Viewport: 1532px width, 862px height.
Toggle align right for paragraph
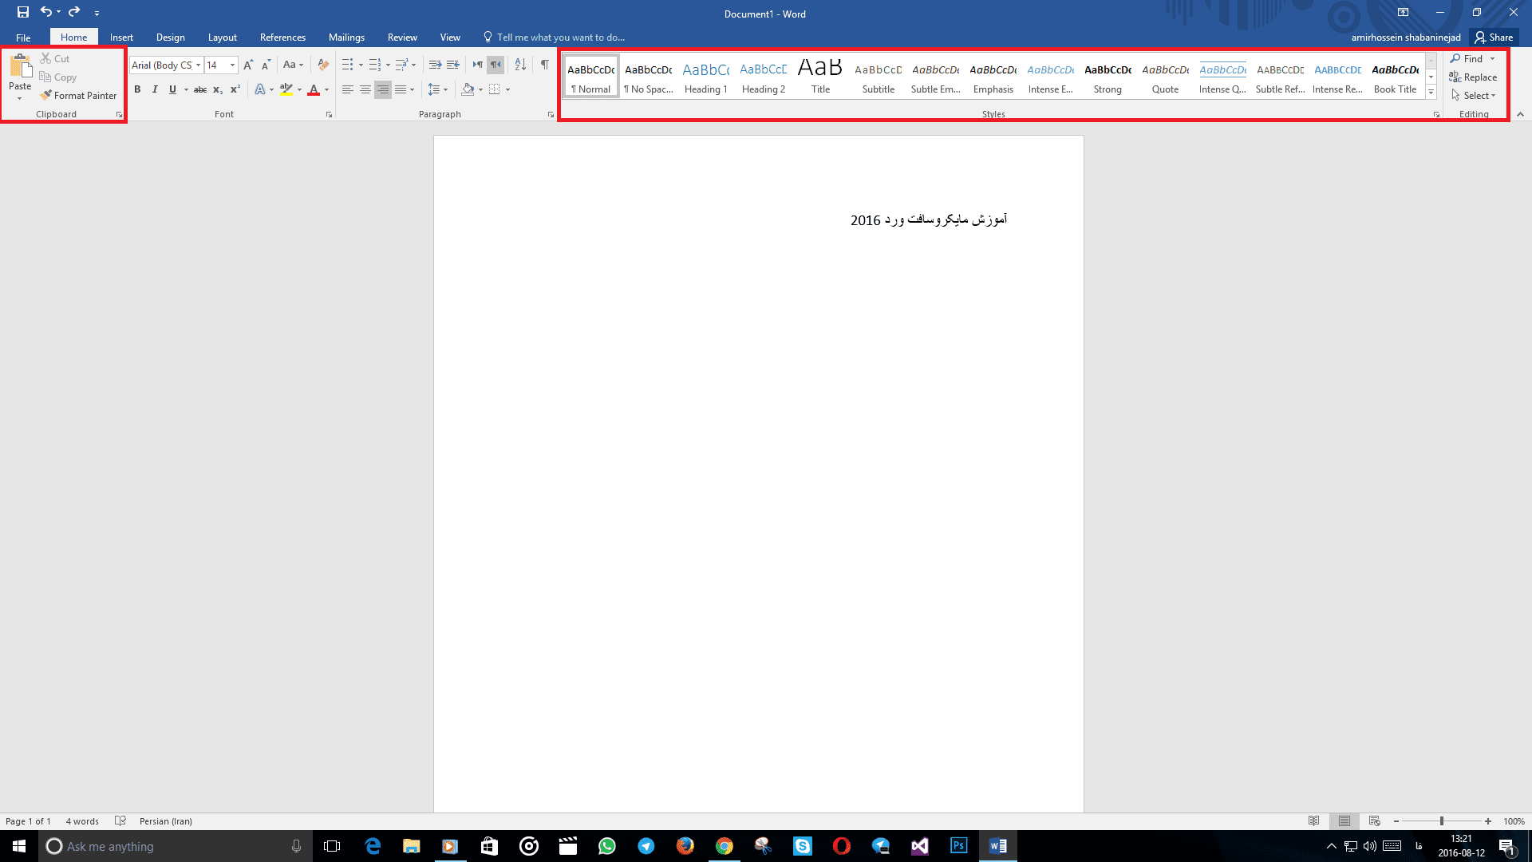[383, 89]
